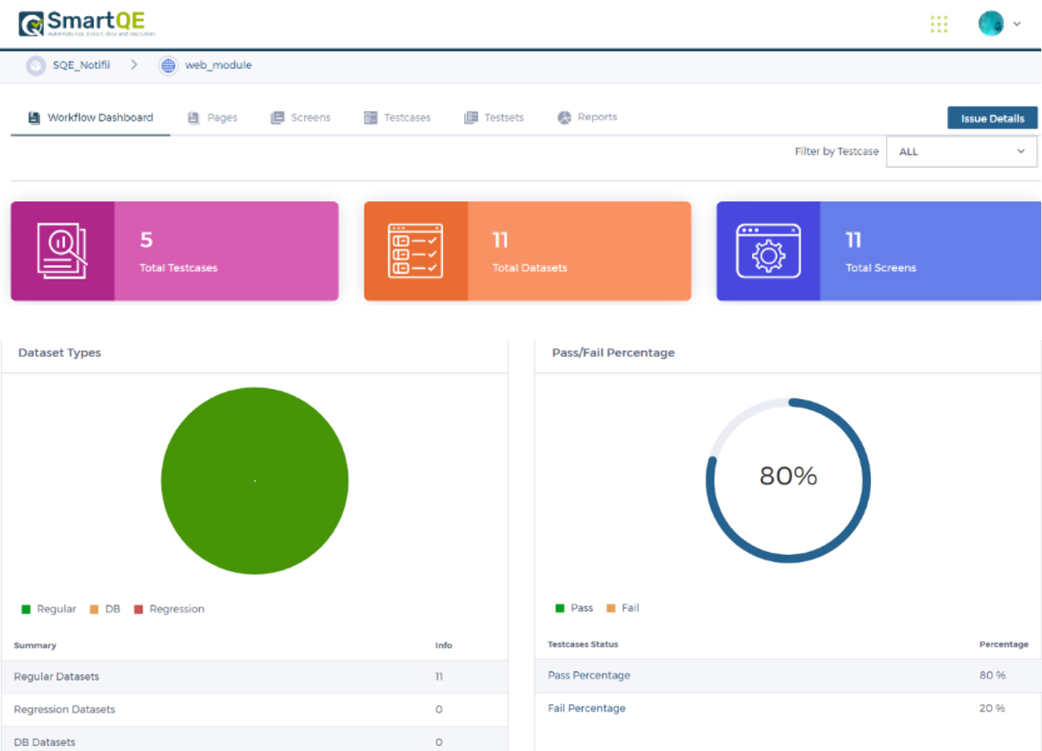Toggle the Regression legend swatch

pos(138,609)
